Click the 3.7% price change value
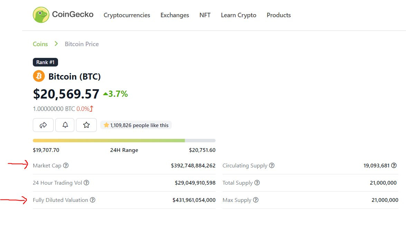This screenshot has width=406, height=226. tap(118, 94)
